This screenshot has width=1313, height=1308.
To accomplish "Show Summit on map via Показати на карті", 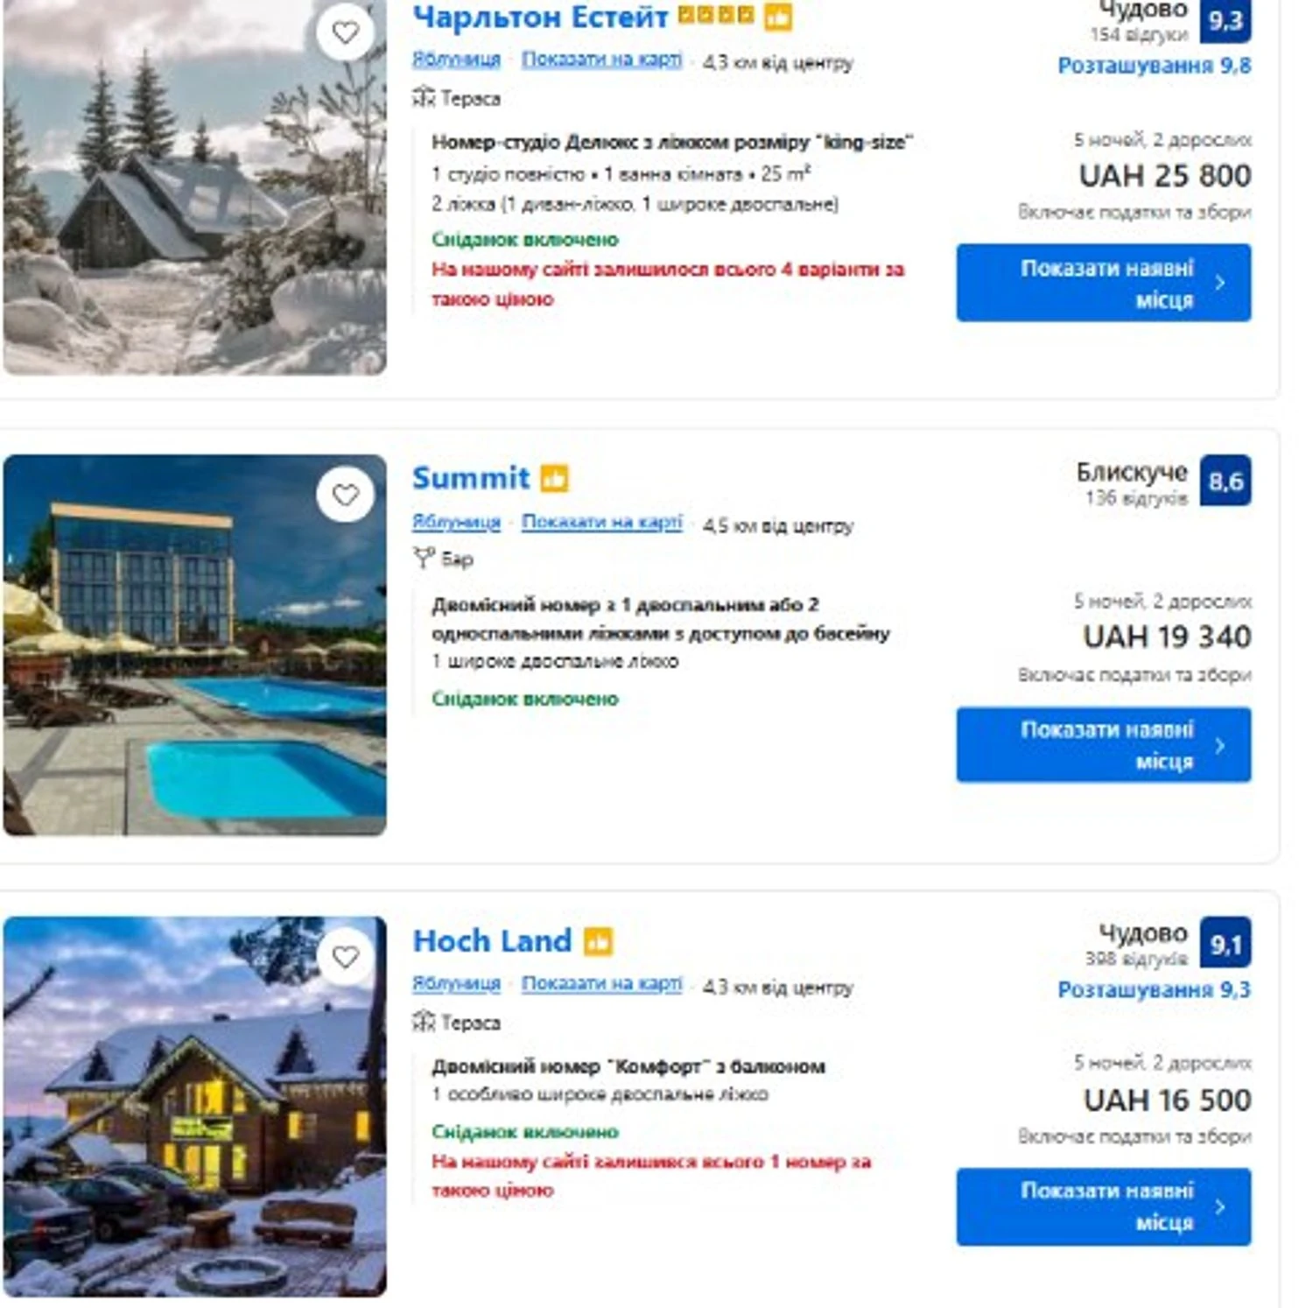I will [x=601, y=522].
